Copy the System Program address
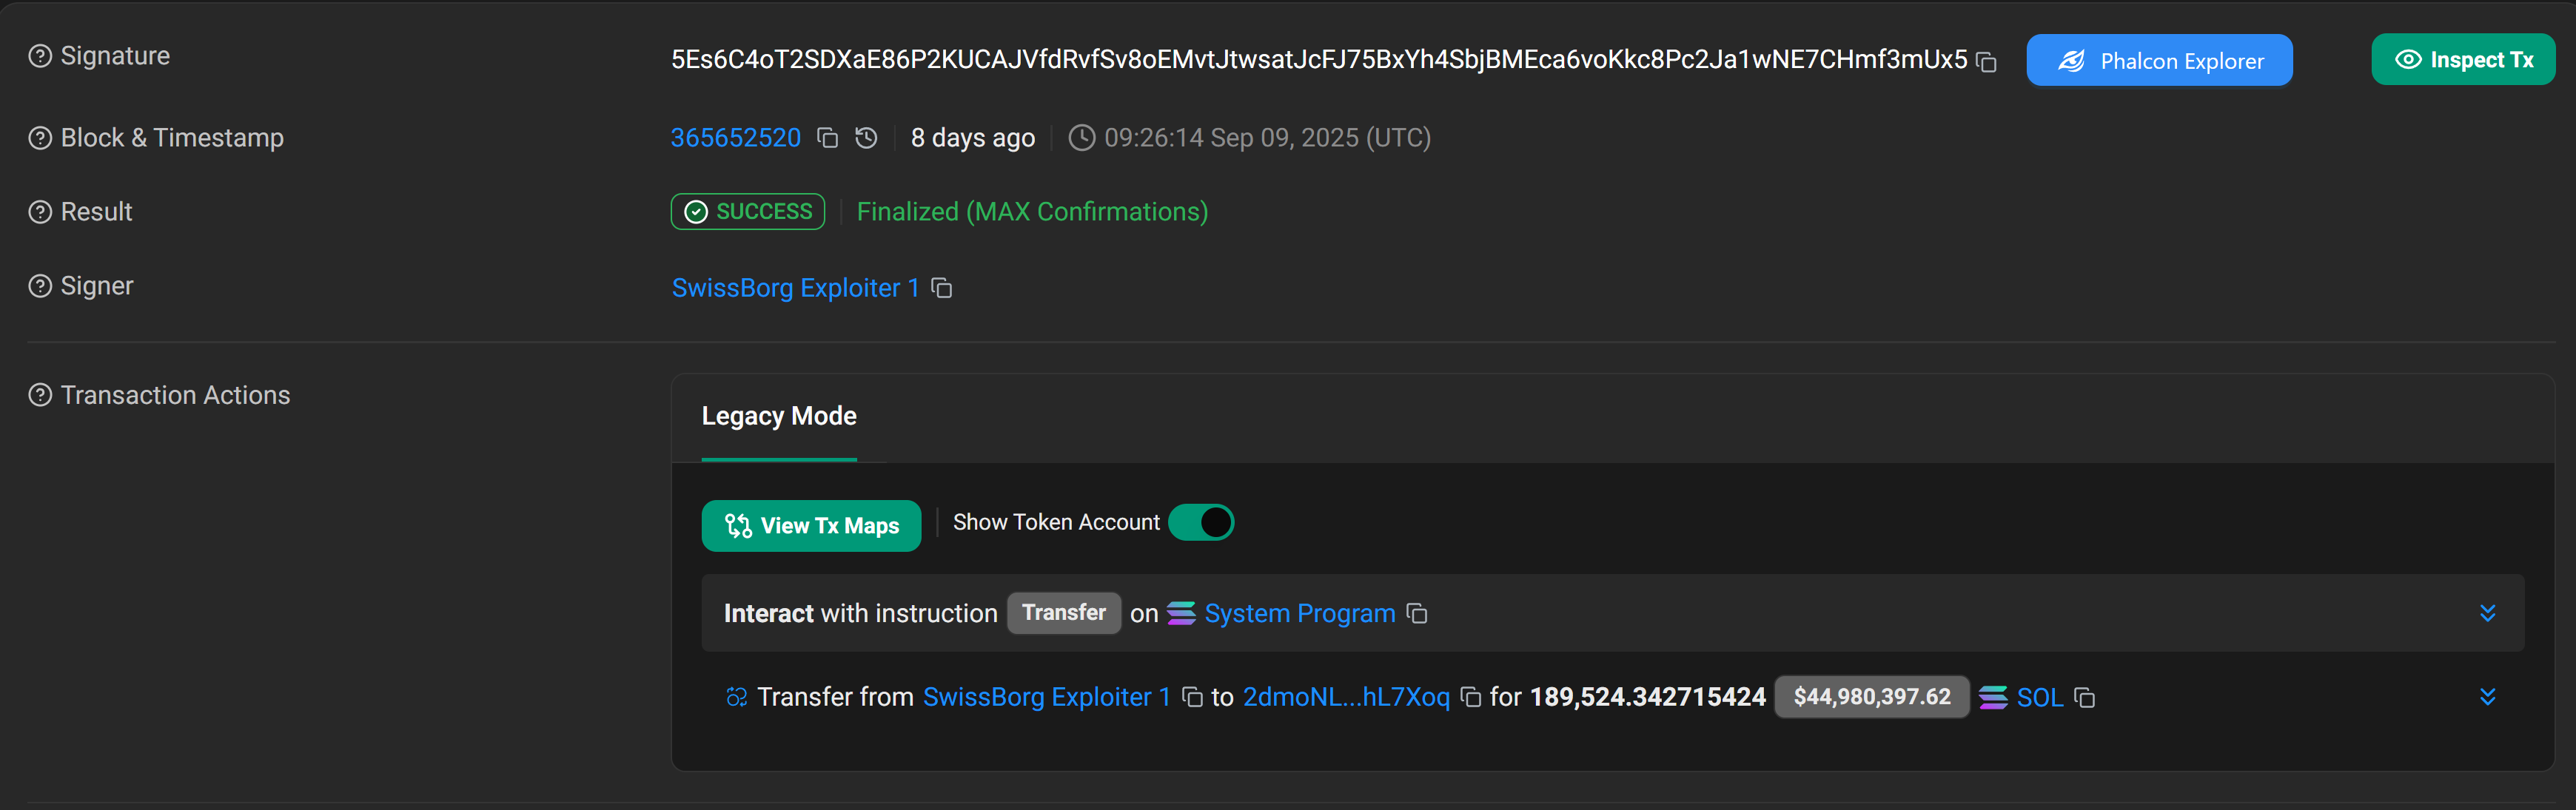This screenshot has width=2576, height=810. pyautogui.click(x=1416, y=613)
